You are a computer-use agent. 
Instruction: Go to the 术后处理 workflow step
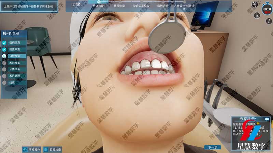click(15, 76)
